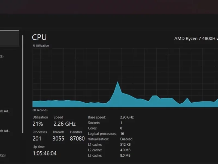Click the 3055 threads count
Screen dimensions: 218x164
58,139
